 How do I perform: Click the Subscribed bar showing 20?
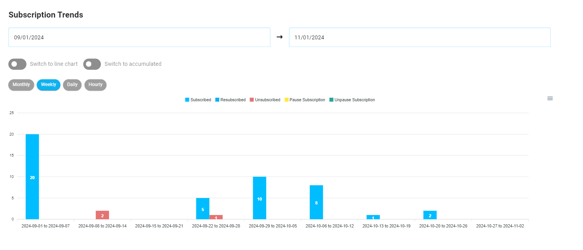pyautogui.click(x=32, y=177)
